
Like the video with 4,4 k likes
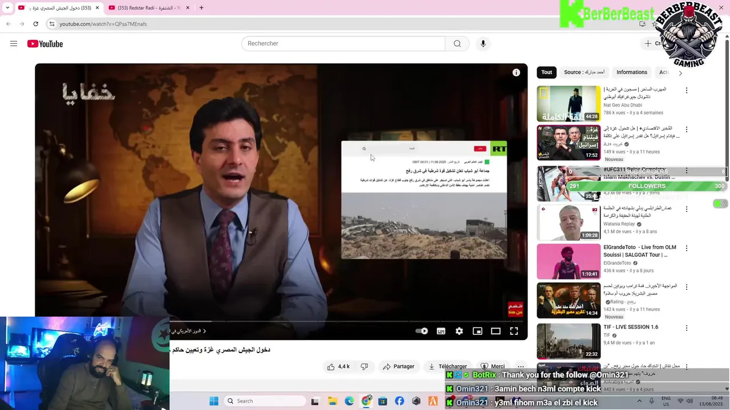coord(338,367)
